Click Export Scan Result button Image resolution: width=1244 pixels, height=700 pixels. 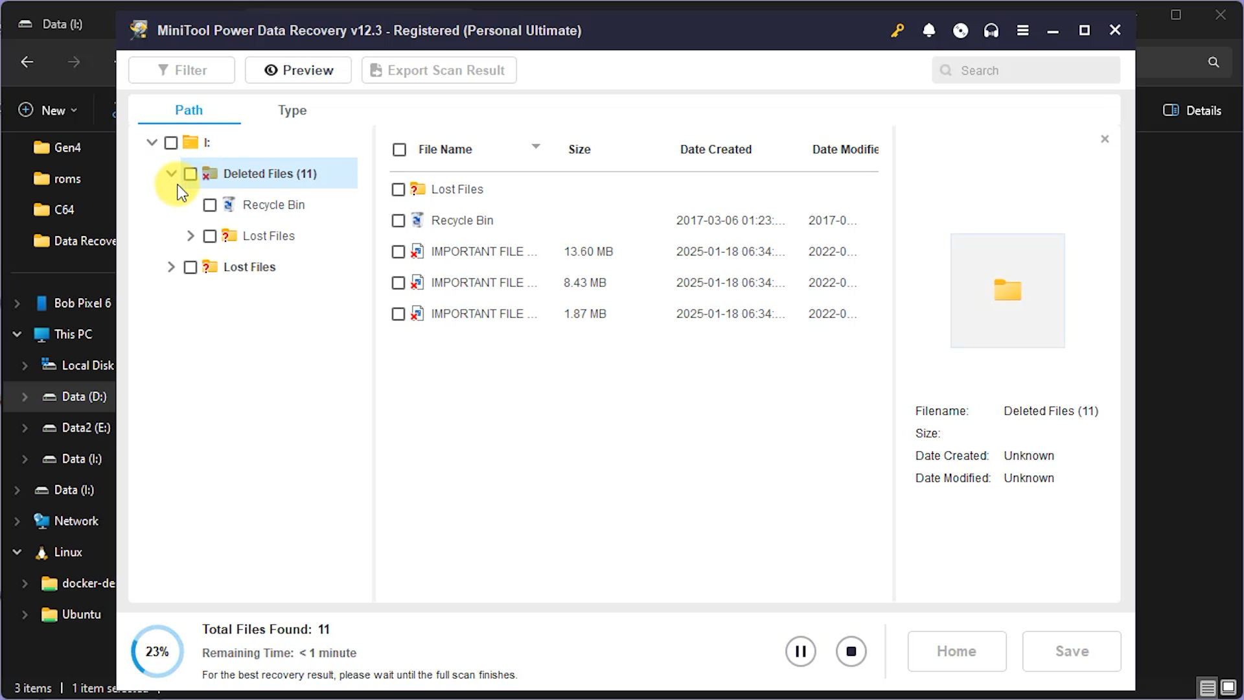click(439, 70)
